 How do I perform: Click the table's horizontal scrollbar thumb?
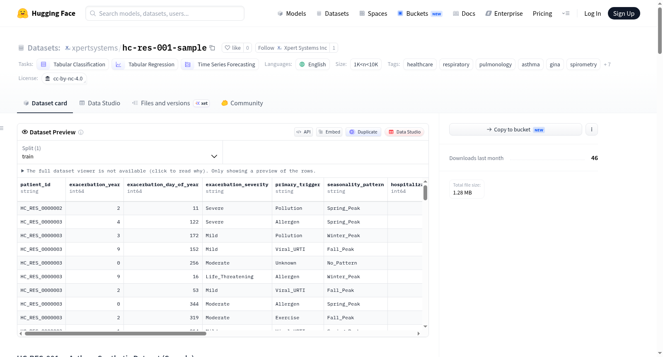pyautogui.click(x=116, y=333)
